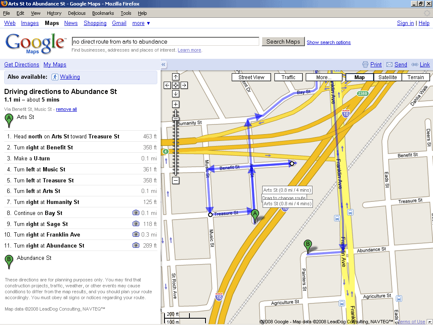433x325 pixels.
Task: Pan the map right with arrow control
Action: coord(184,85)
